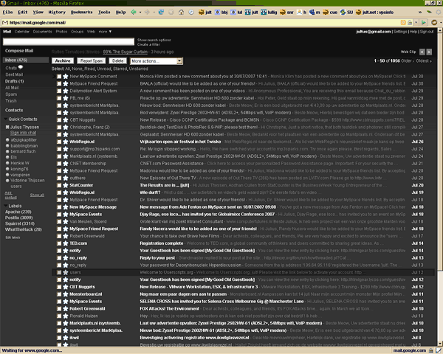
Task: Open the 'bbj' bookmark in toolbar
Action: (221, 13)
